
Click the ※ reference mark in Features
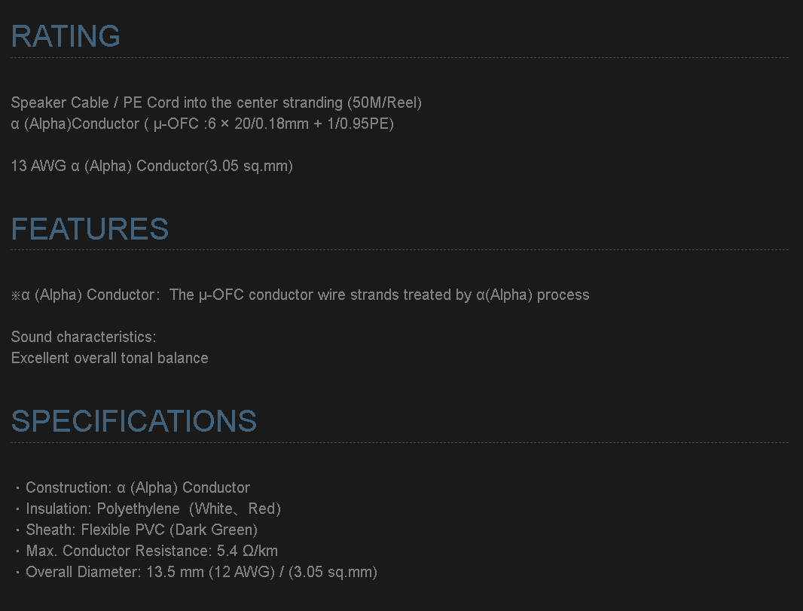pos(15,296)
